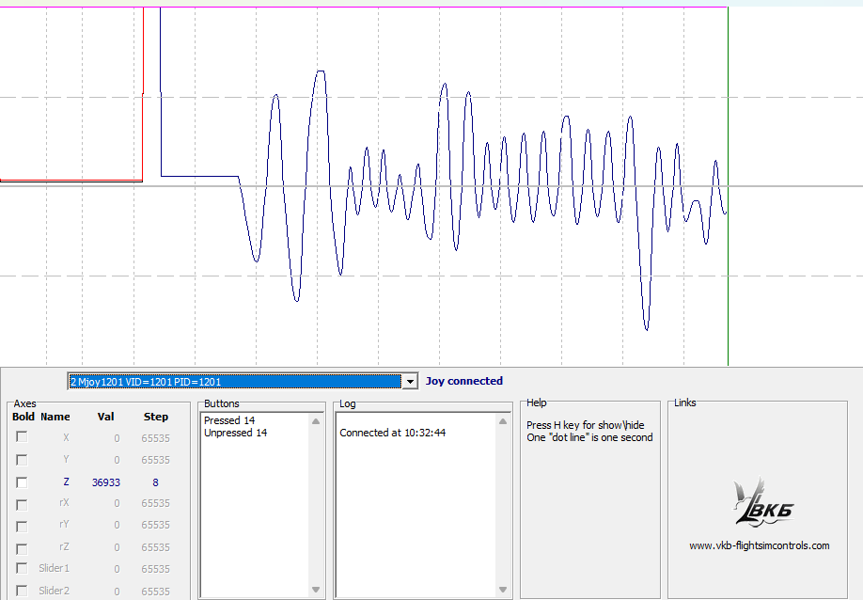
Task: Click the Z axis value 36933
Action: click(105, 482)
